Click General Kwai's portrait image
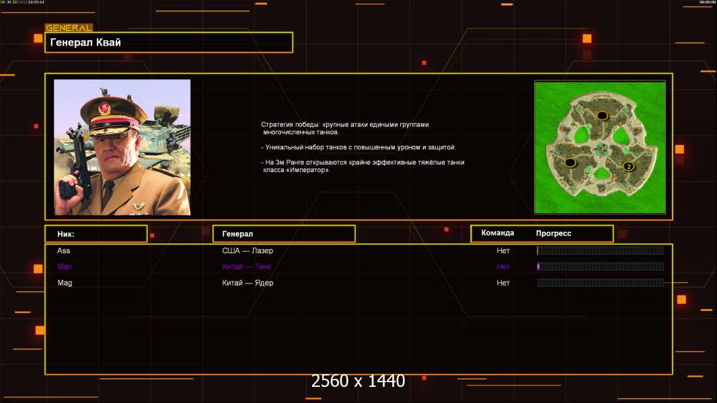The image size is (717, 403). click(x=122, y=147)
